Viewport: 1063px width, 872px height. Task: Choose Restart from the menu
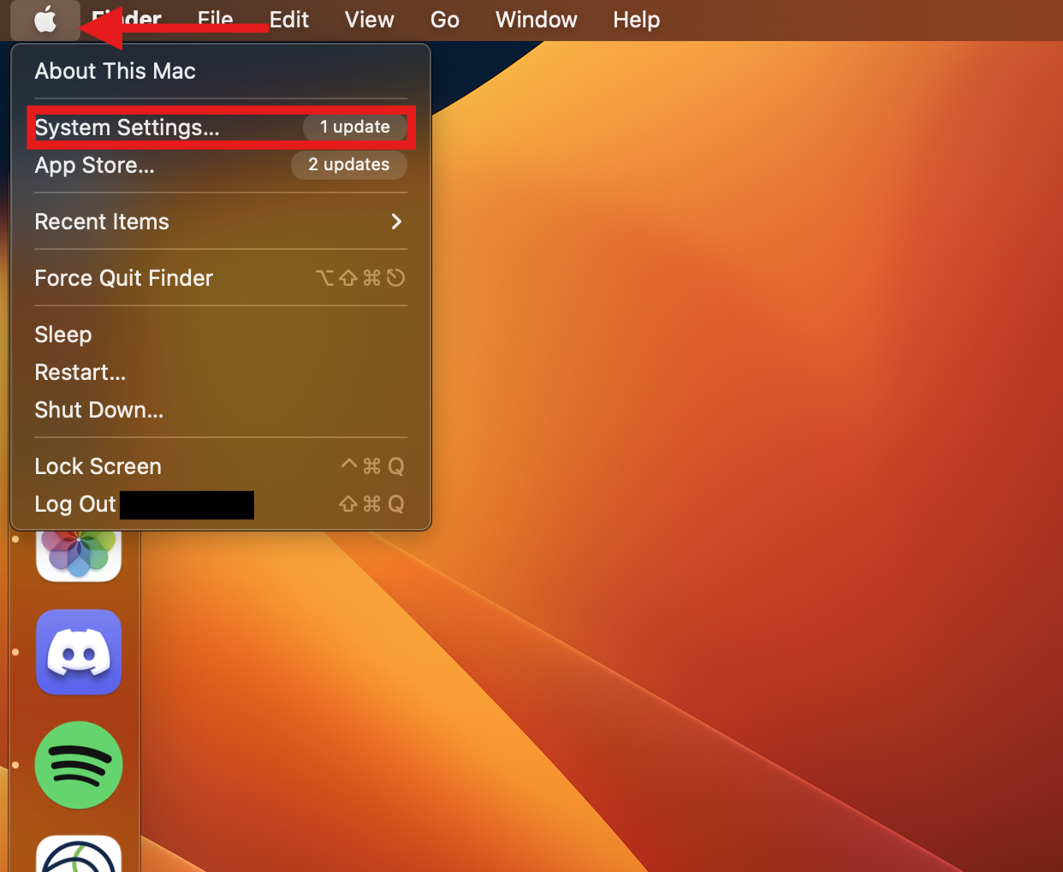(x=80, y=372)
